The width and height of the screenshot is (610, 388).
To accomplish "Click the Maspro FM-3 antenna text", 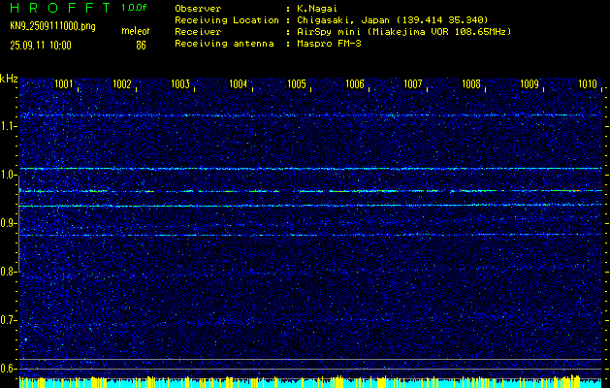I will [x=328, y=44].
